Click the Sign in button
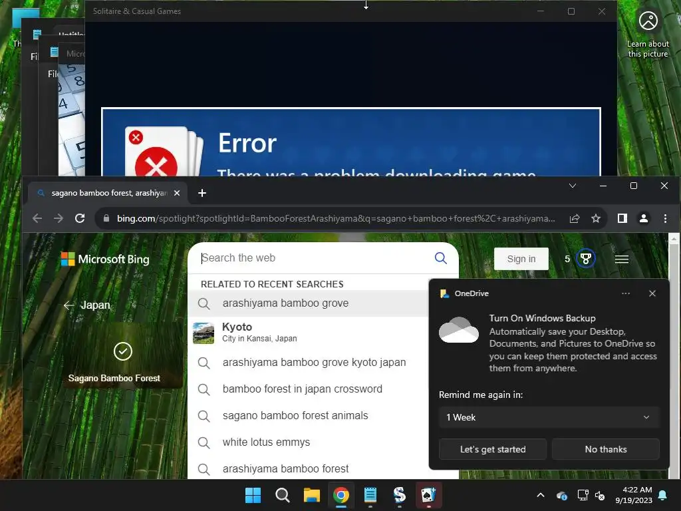Viewport: 681px width, 511px height. (x=521, y=259)
